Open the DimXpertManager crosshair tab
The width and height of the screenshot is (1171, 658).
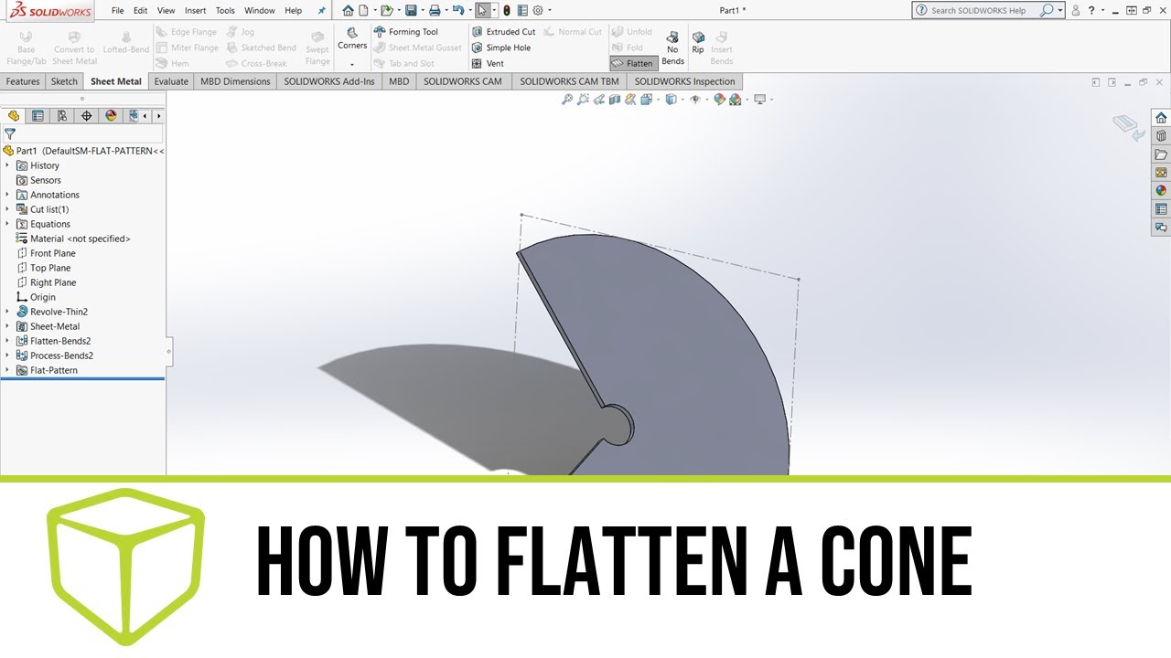pyautogui.click(x=86, y=116)
